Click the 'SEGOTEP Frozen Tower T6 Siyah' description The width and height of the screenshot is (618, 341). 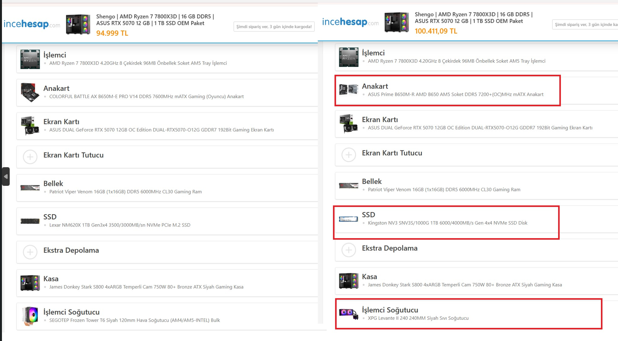[135, 320]
